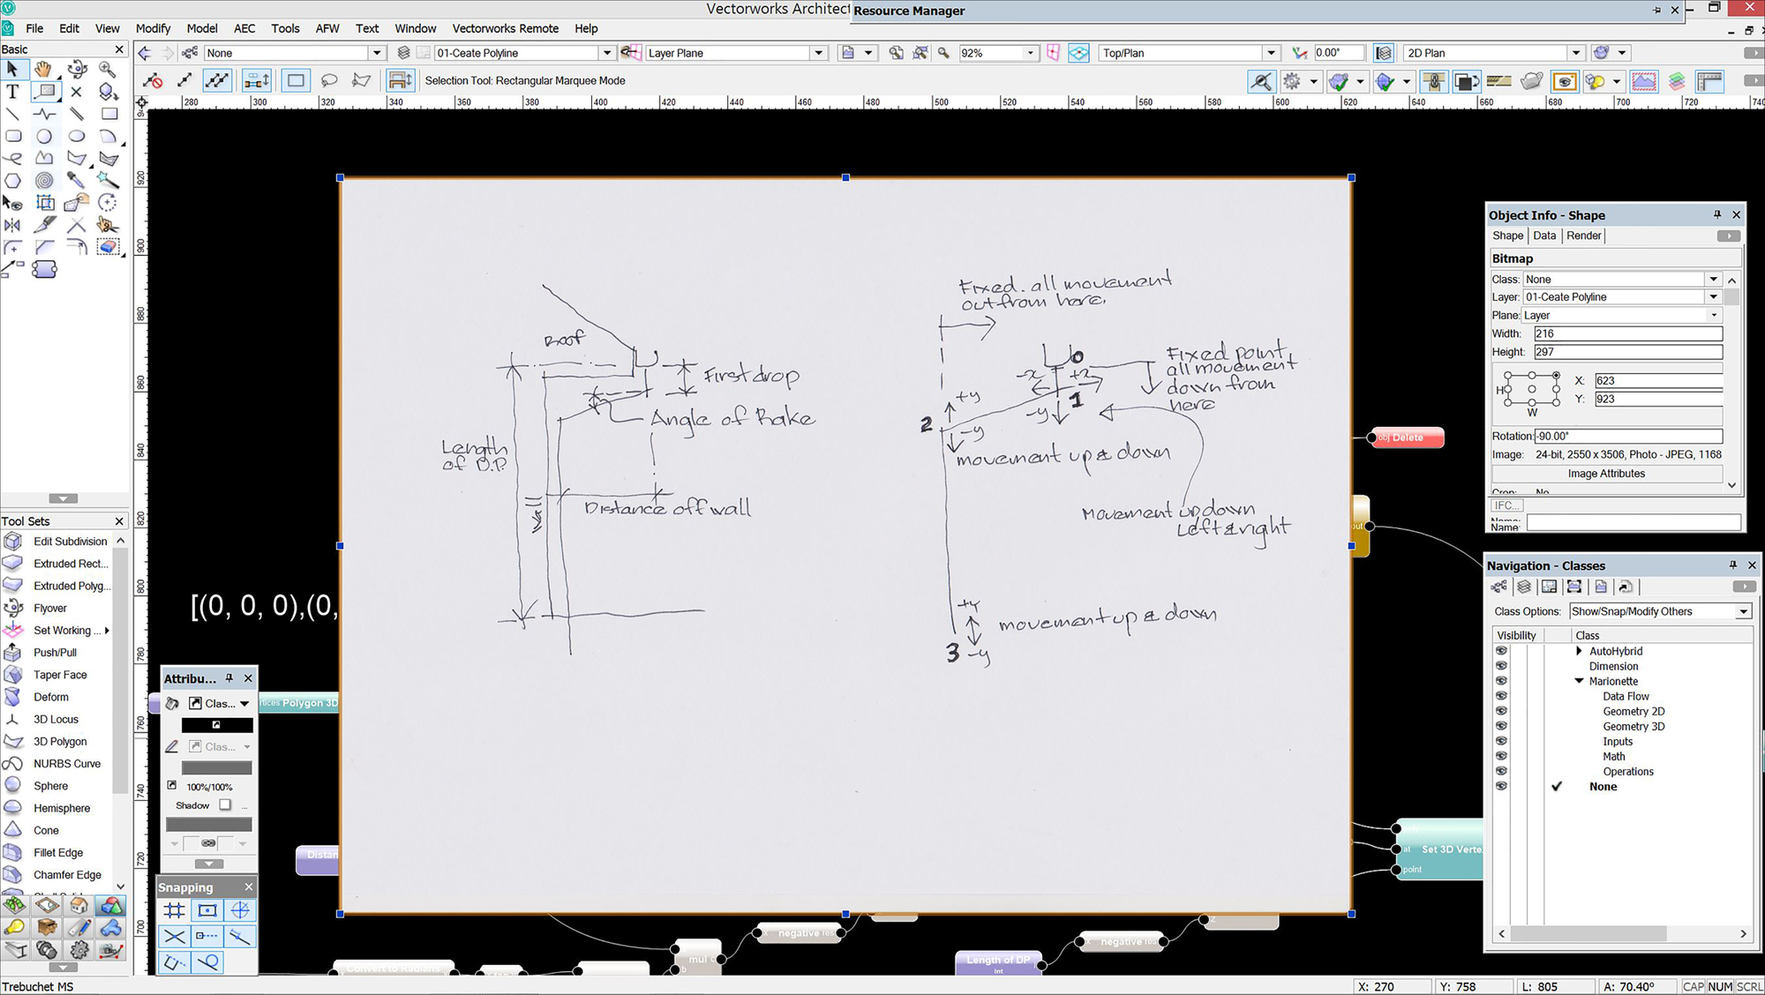The height and width of the screenshot is (995, 1765).
Task: Select the Circle tool
Action: [x=44, y=137]
